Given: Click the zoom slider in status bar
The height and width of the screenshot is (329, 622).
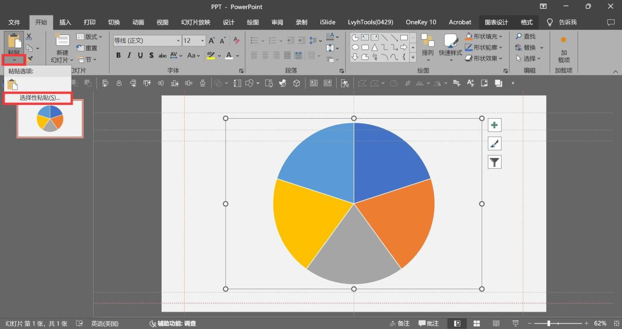Looking at the screenshot, I should tap(549, 324).
